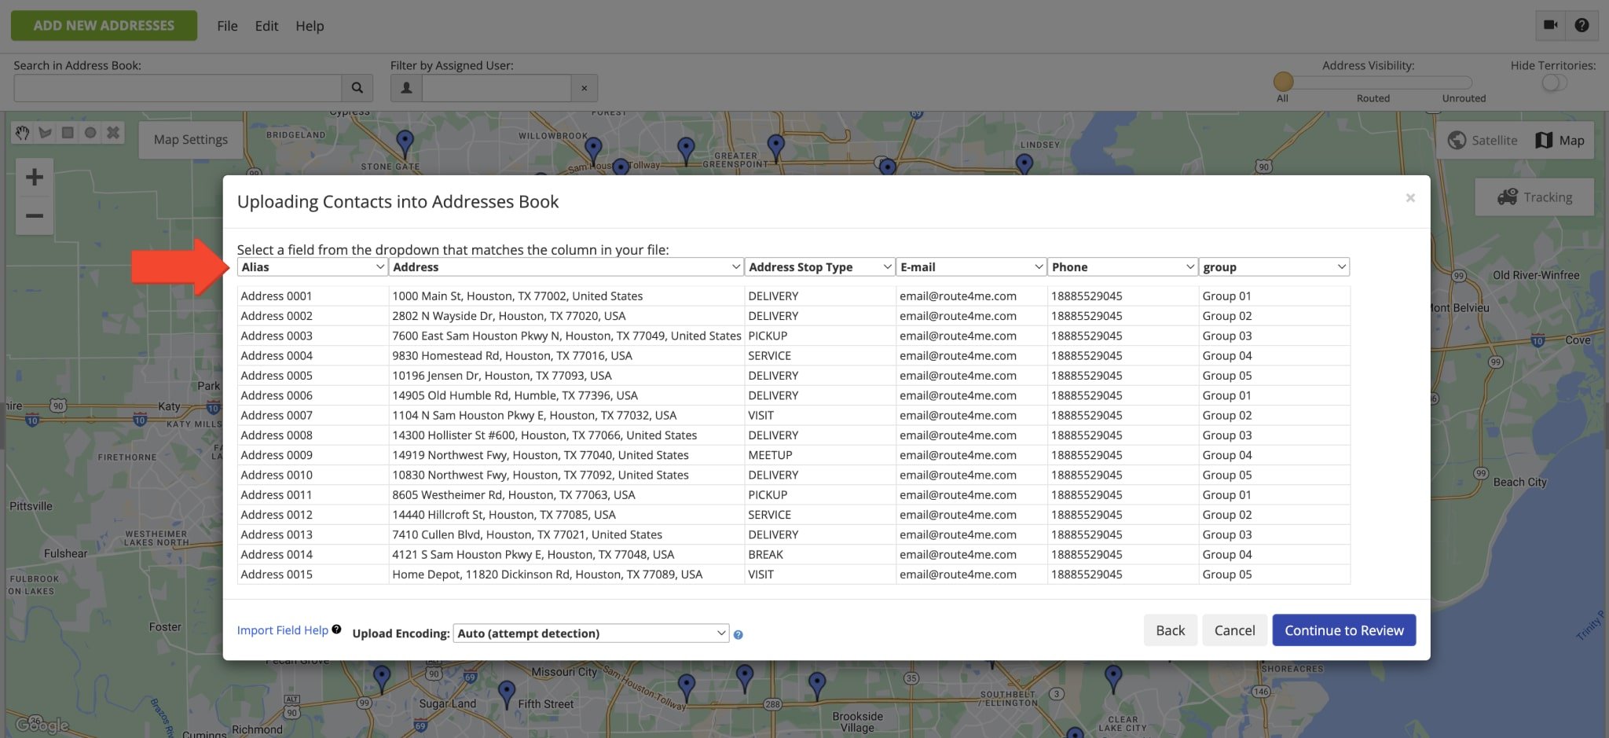Click BREAK stop type cell

[x=819, y=554]
